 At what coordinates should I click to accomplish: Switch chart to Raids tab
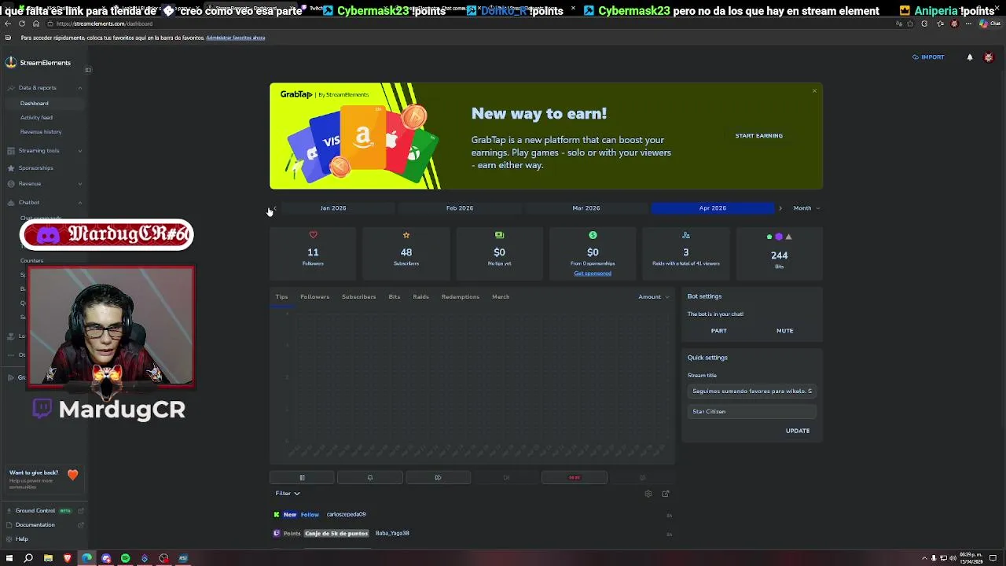(421, 297)
